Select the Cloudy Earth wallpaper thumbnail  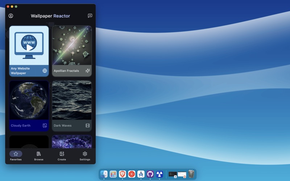click(x=29, y=100)
